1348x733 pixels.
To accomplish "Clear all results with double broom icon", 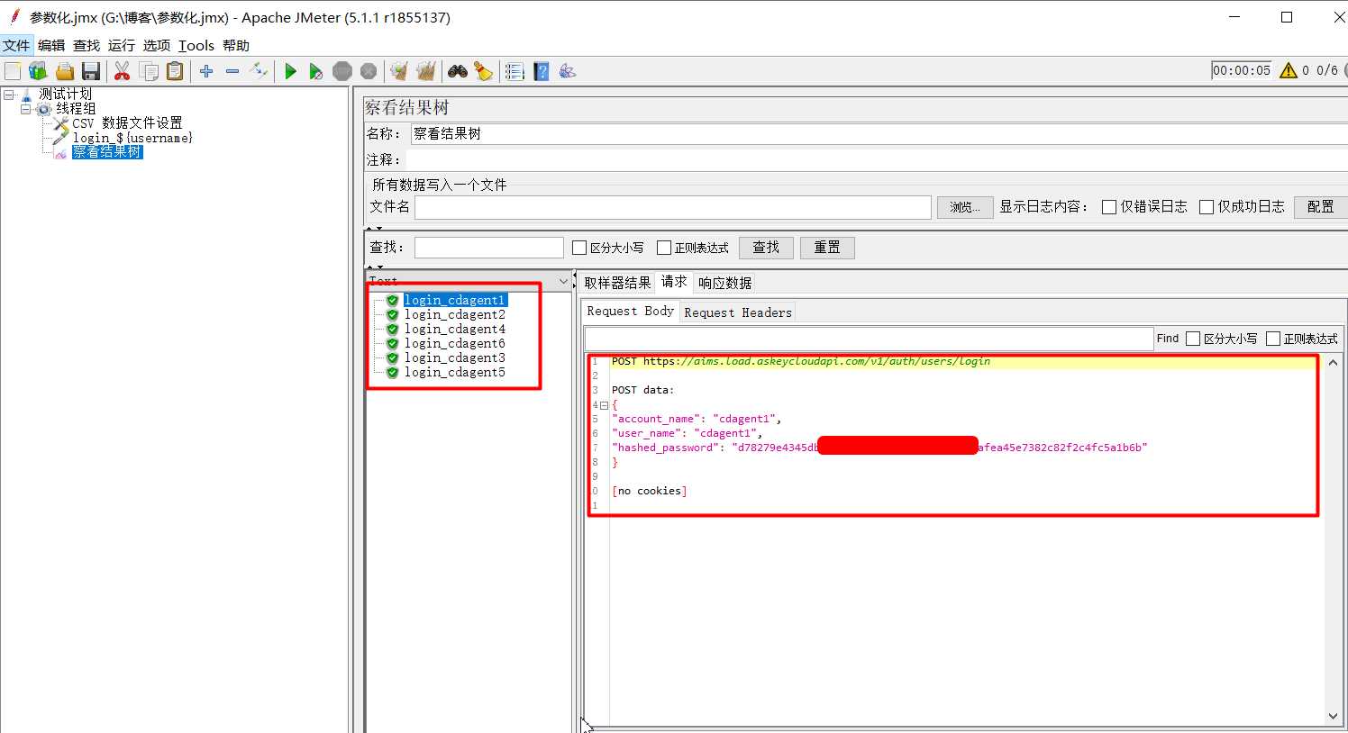I will [426, 71].
